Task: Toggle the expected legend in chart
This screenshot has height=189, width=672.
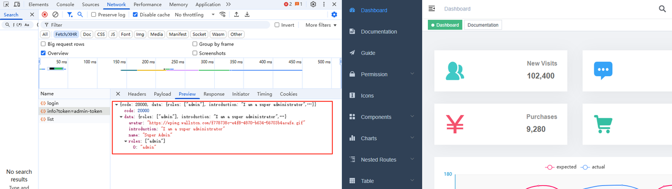Action: pyautogui.click(x=561, y=167)
